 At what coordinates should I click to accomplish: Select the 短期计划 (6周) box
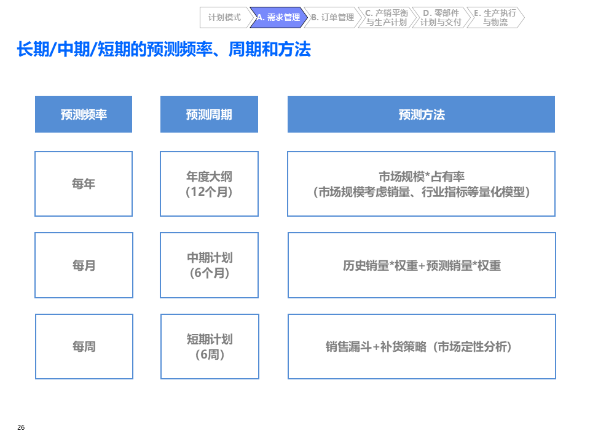(210, 346)
